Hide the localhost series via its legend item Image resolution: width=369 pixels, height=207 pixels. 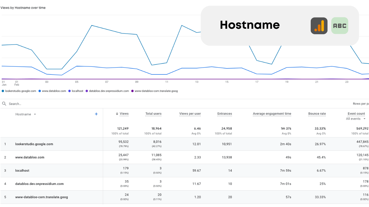(76, 91)
